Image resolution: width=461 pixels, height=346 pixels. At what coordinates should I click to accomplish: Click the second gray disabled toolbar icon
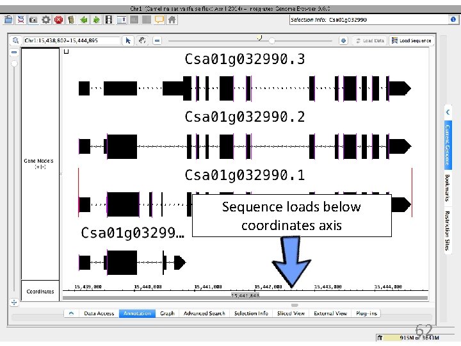point(147,20)
